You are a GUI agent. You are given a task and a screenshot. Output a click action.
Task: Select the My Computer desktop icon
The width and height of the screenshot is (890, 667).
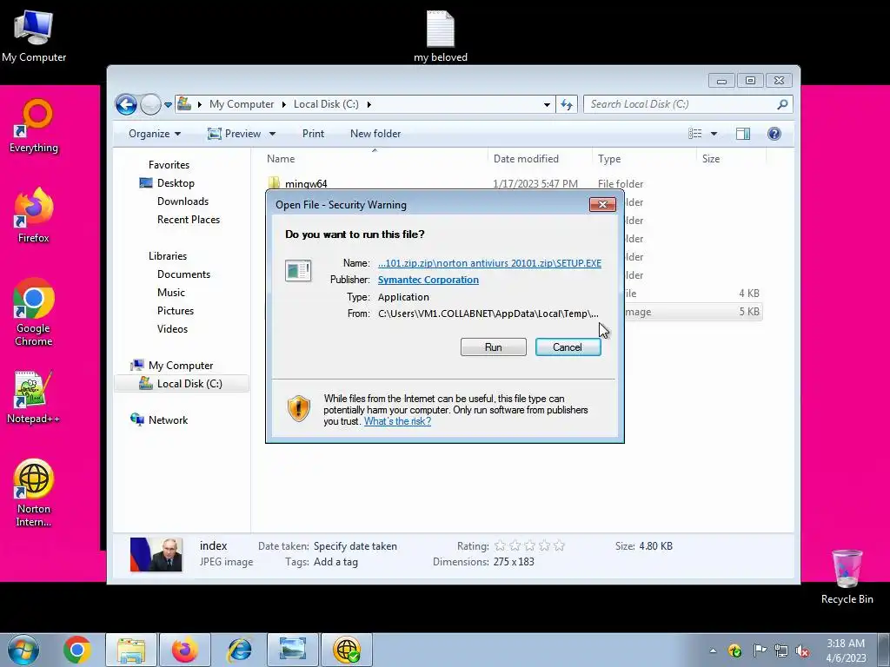point(34,36)
